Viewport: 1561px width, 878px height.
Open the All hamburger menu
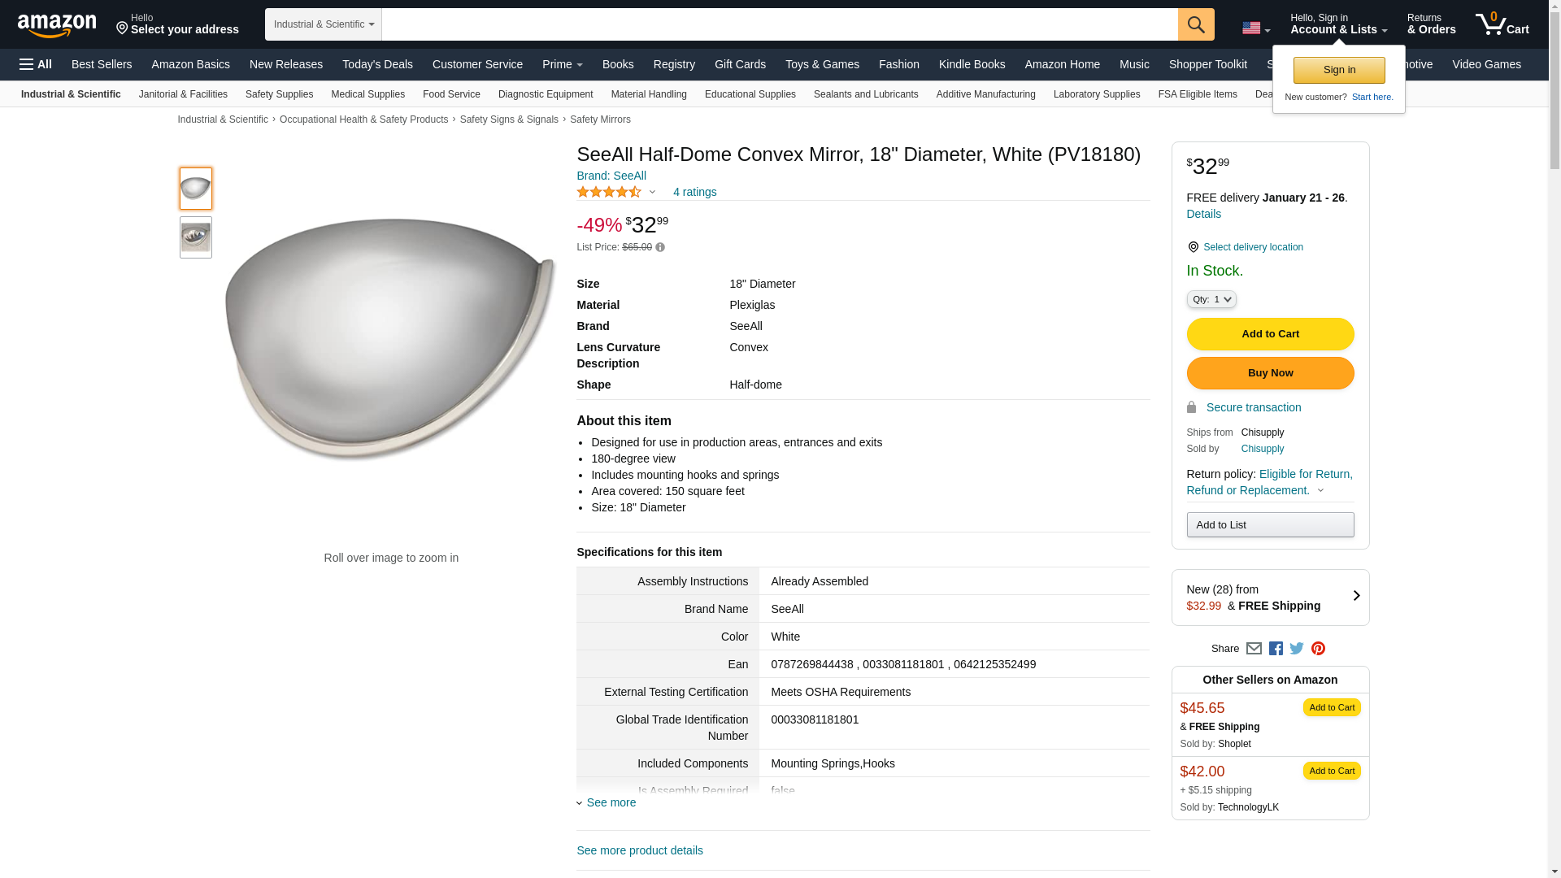tap(36, 64)
